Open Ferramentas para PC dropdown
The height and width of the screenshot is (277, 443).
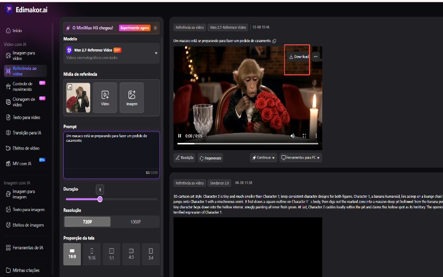click(301, 158)
